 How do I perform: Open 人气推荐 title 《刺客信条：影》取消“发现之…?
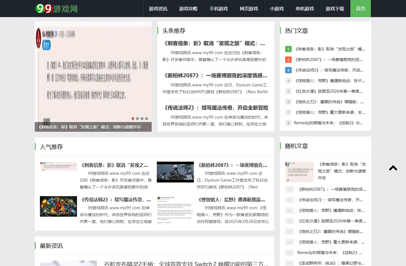click(114, 165)
